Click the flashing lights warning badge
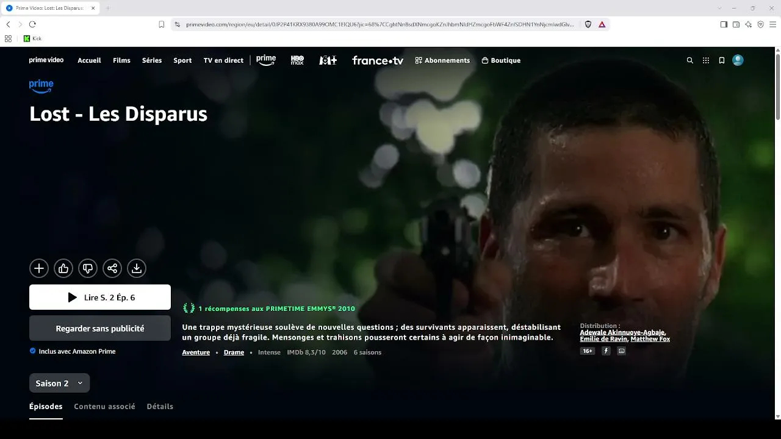This screenshot has width=781, height=439. pyautogui.click(x=606, y=351)
